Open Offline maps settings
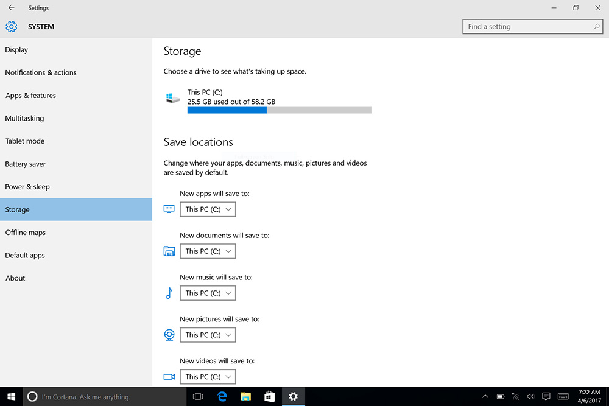This screenshot has width=609, height=406. coord(76,233)
